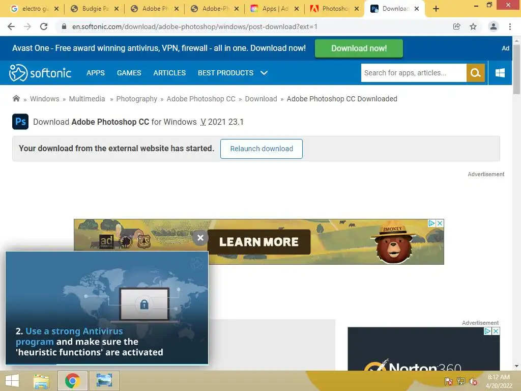Image resolution: width=521 pixels, height=391 pixels.
Task: Click the page vertical scrollbar thumb
Action: (516, 69)
